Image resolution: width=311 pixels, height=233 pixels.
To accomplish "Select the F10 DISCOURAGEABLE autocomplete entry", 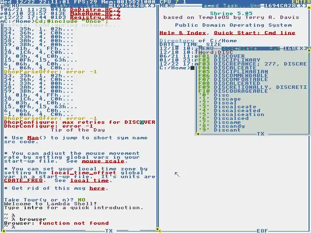I will [233, 91].
